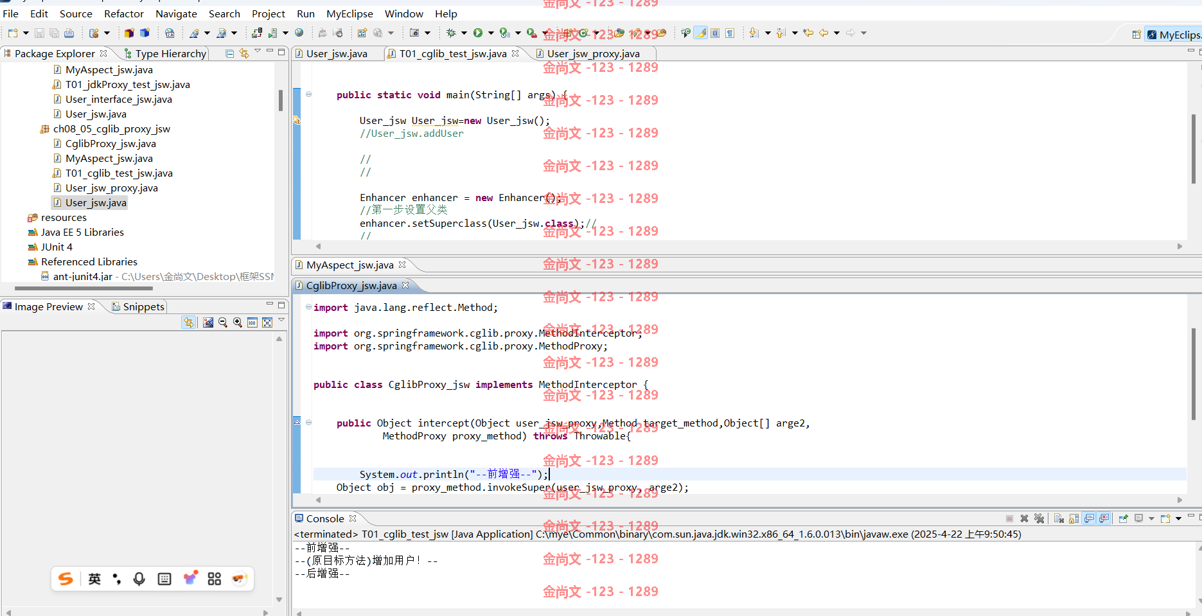Image resolution: width=1202 pixels, height=616 pixels.
Task: Click the Sogou input method S icon
Action: pyautogui.click(x=66, y=579)
